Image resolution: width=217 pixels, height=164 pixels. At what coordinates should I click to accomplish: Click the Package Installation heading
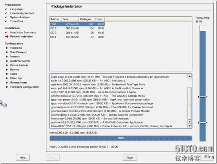coord(67,7)
